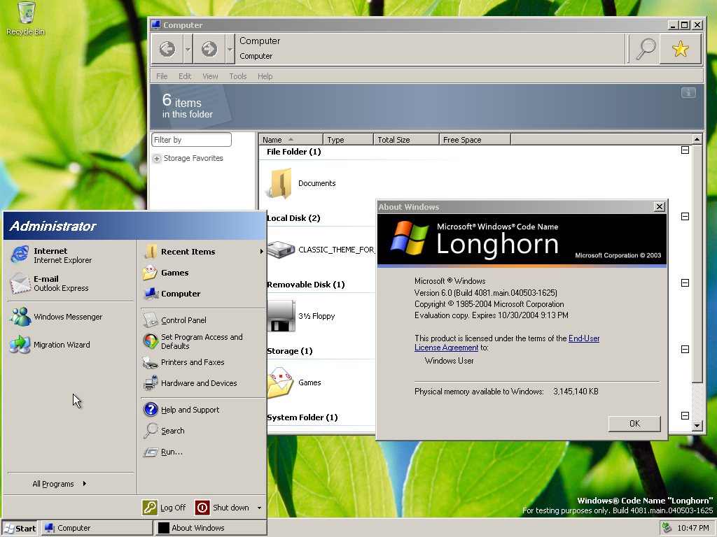Open the End-User License Agreement link
This screenshot has height=537, width=717.
[x=583, y=338]
